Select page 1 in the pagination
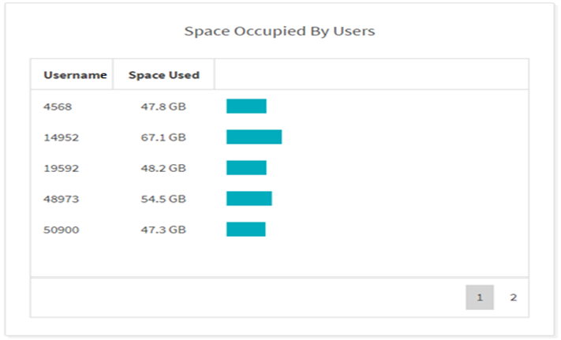Image resolution: width=561 pixels, height=340 pixels. (480, 297)
